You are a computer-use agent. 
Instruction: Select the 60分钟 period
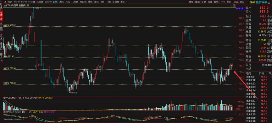(x=48, y=2)
